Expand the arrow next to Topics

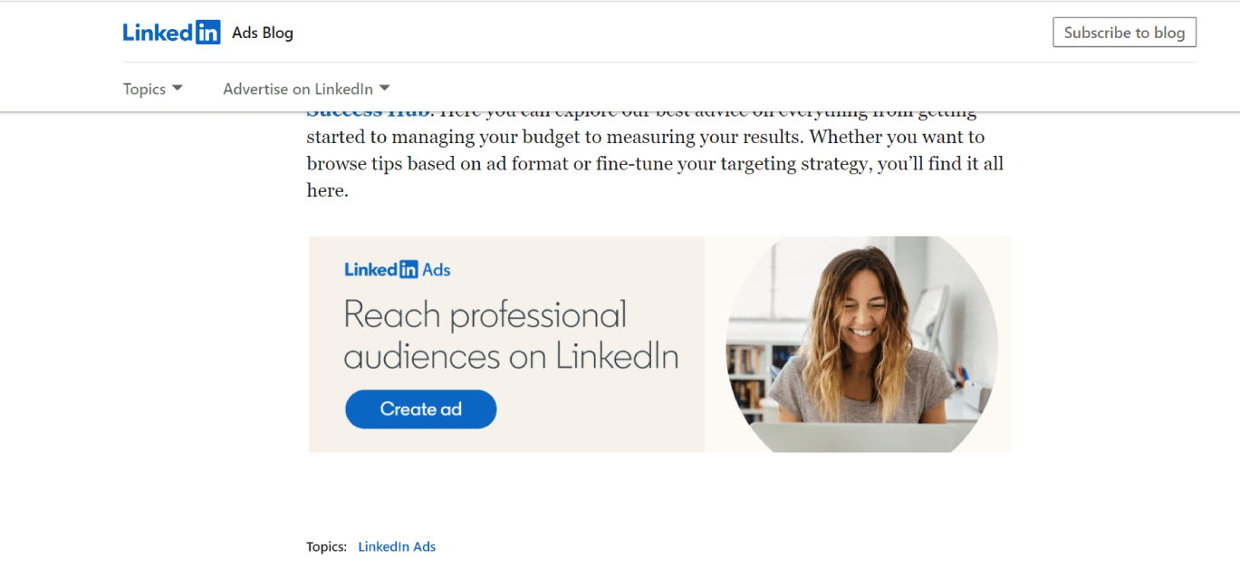pyautogui.click(x=178, y=88)
